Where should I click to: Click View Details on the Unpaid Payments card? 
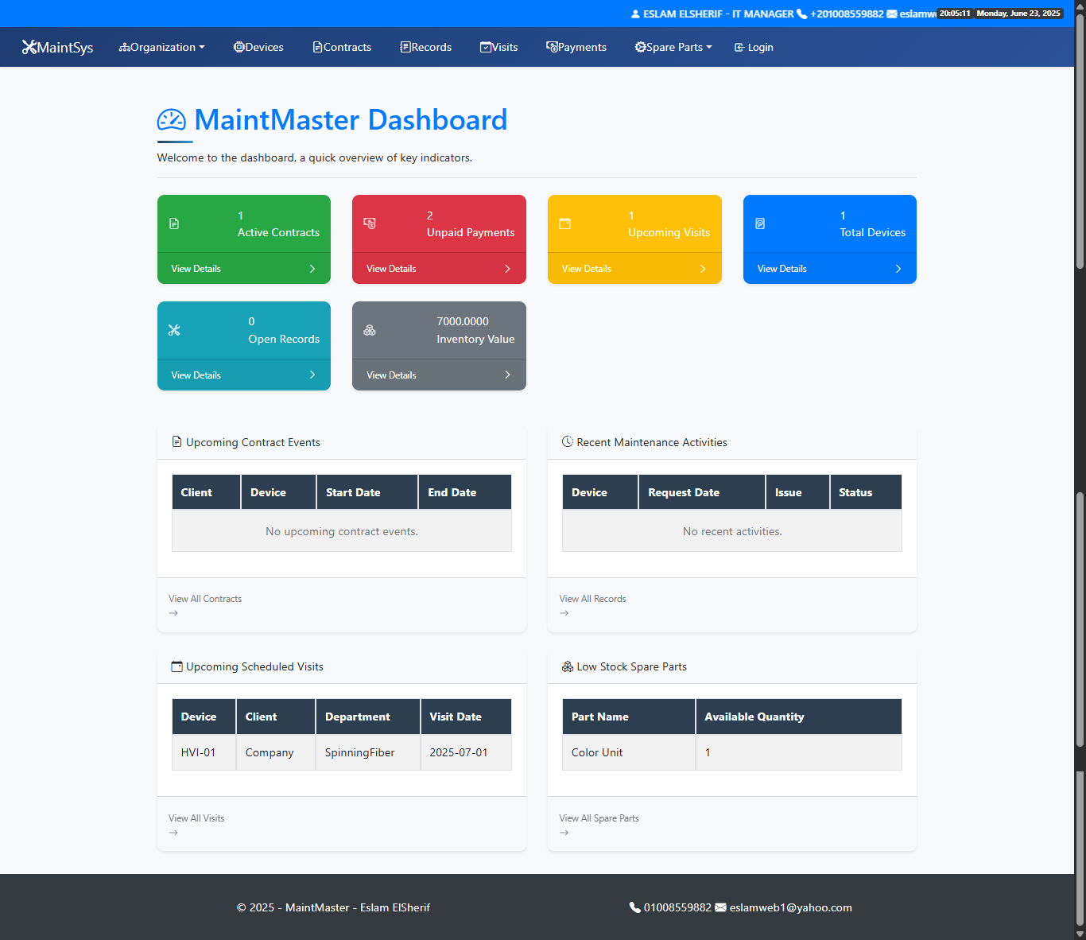pos(391,268)
